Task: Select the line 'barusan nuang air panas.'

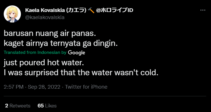Action: (50, 34)
